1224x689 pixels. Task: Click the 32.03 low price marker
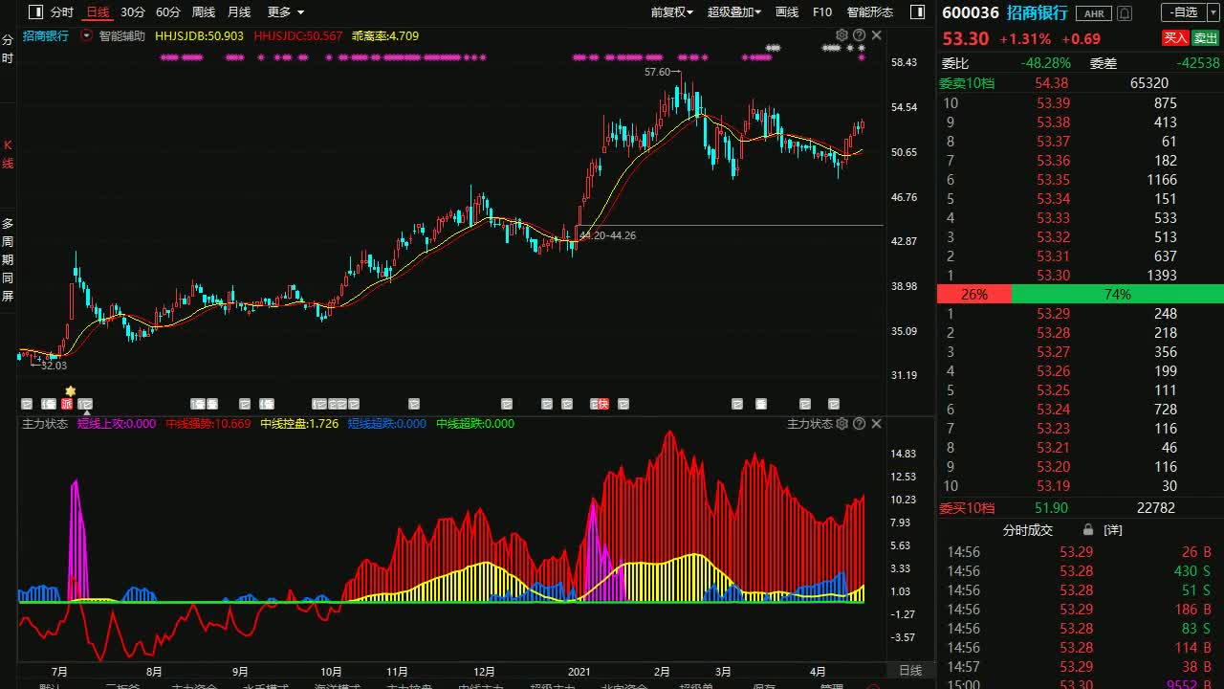click(x=54, y=366)
